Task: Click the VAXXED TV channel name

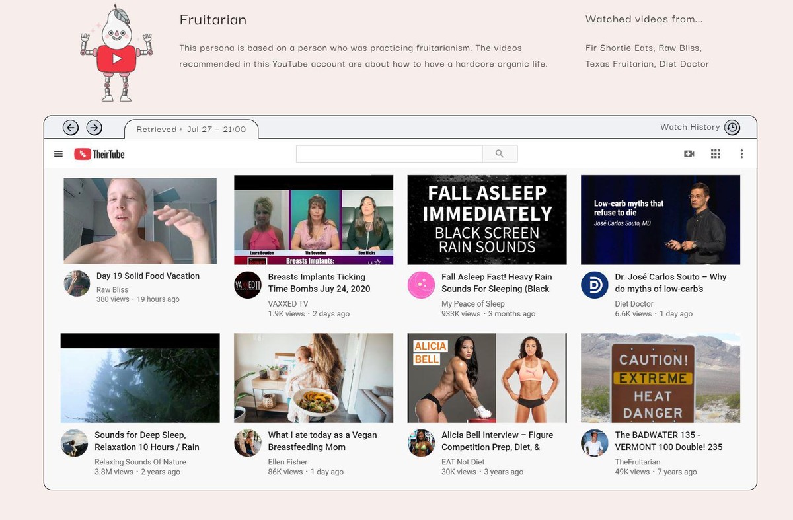Action: coord(287,304)
